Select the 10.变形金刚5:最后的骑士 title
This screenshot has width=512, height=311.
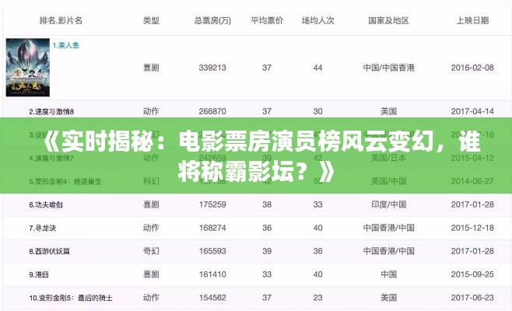click(x=71, y=298)
